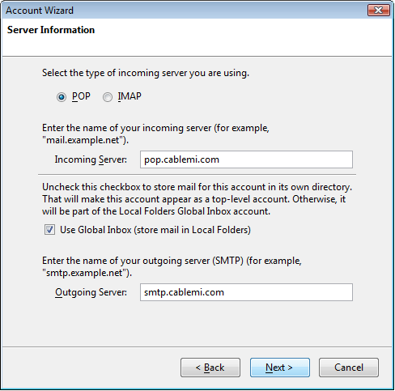Click the Server Information heading
Image resolution: width=395 pixels, height=391 pixels.
click(x=51, y=30)
